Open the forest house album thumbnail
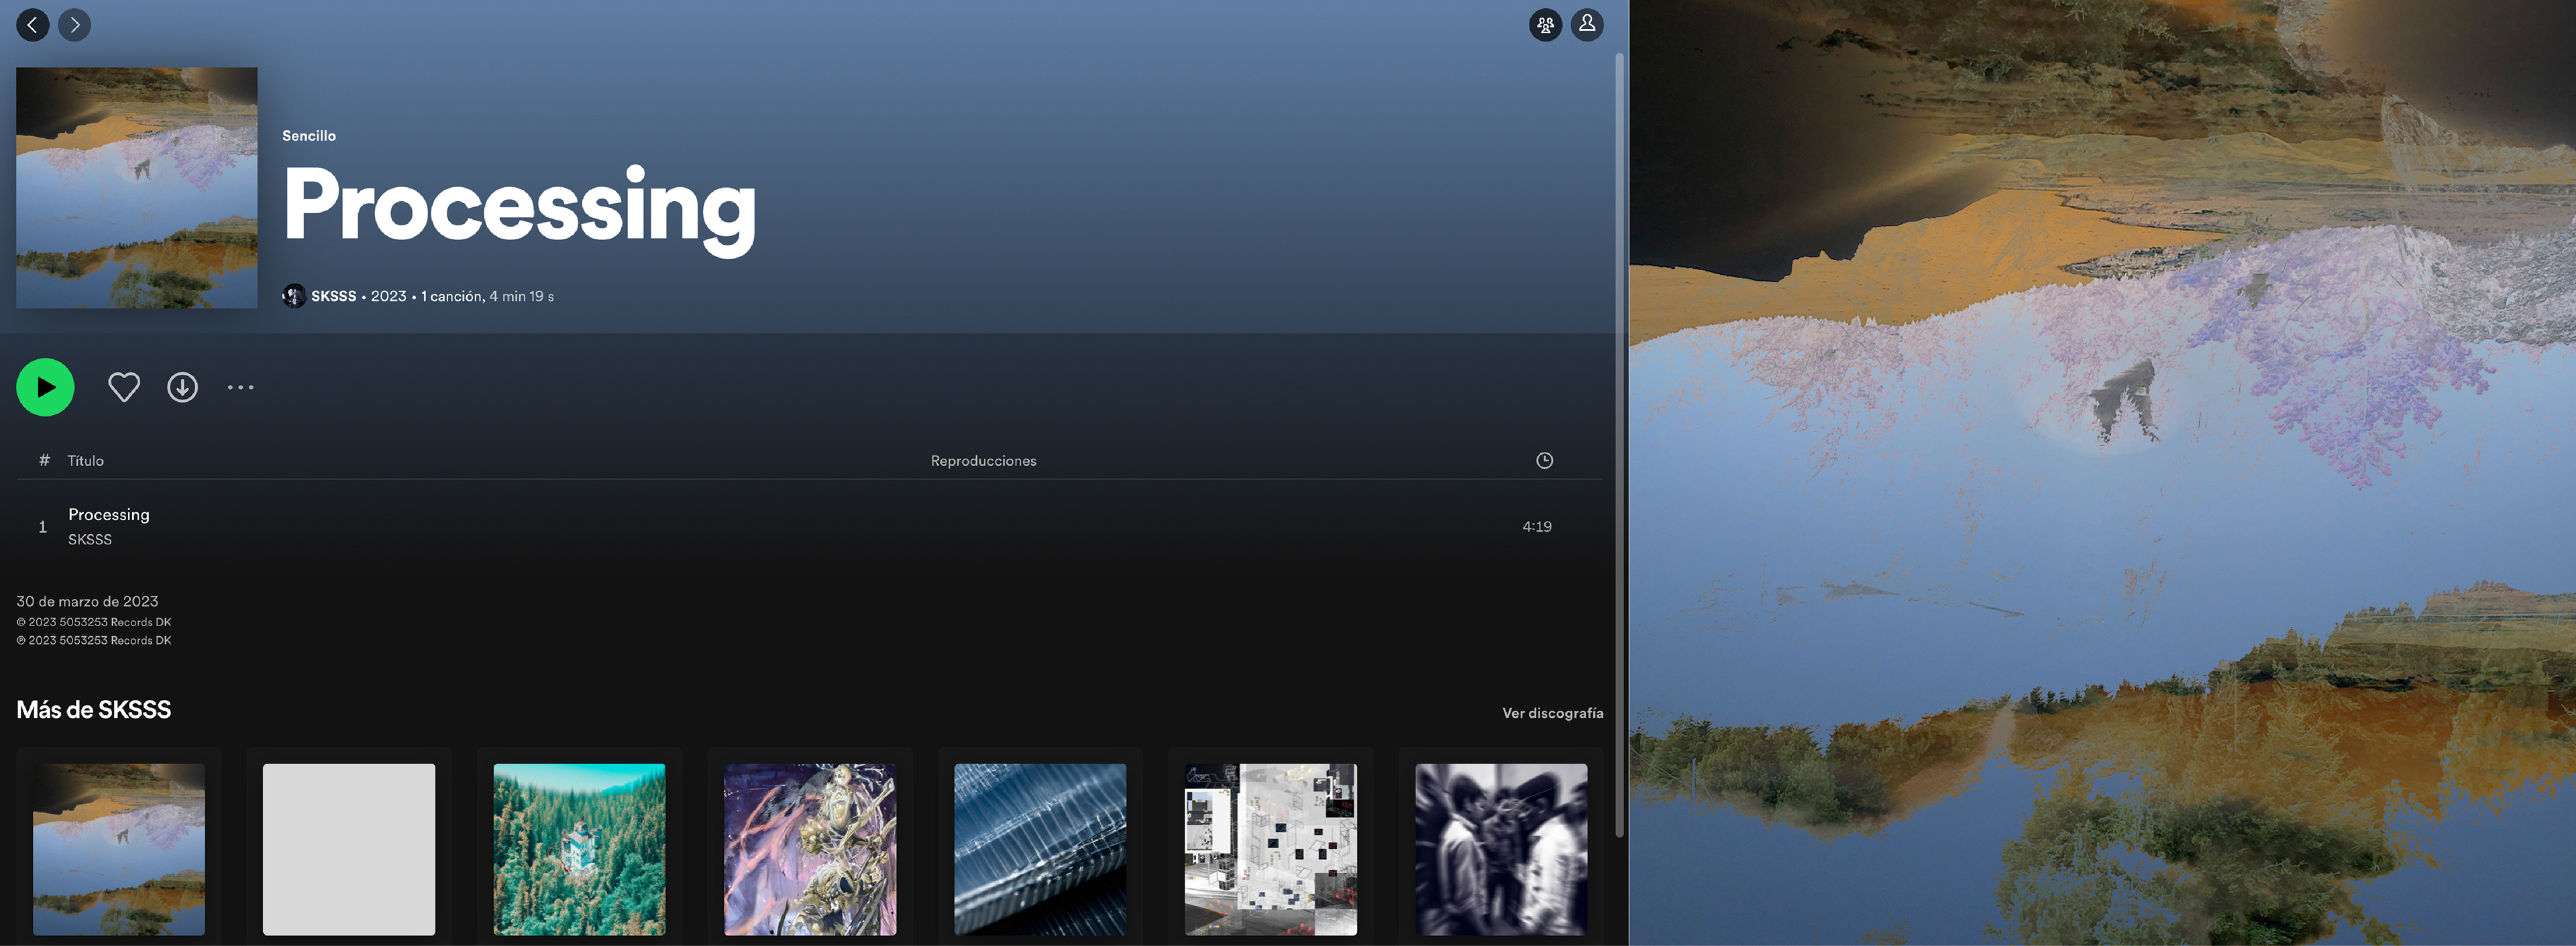 579,850
